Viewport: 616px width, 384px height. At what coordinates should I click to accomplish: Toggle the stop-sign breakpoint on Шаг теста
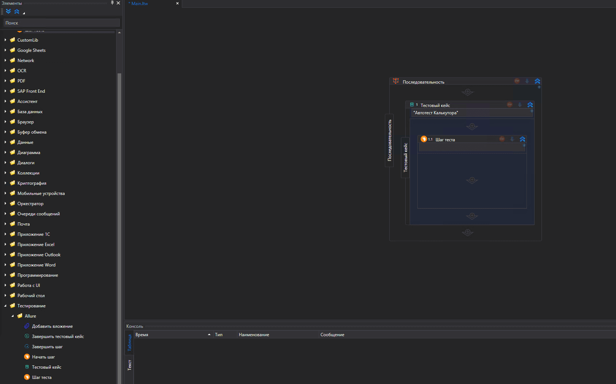[x=502, y=139]
